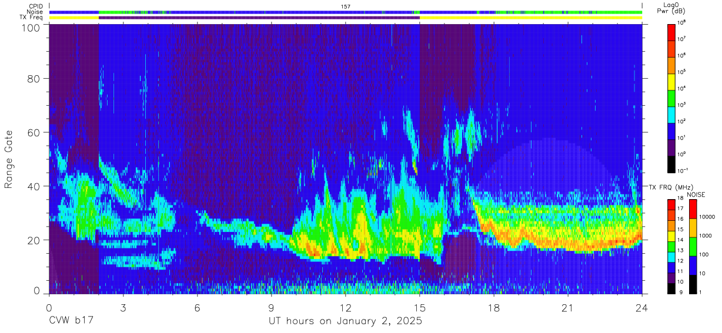Click the TX Freq row label
The height and width of the screenshot is (333, 722).
32,18
